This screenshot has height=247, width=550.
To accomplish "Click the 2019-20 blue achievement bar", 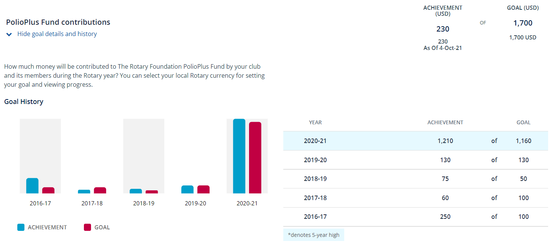I will [187, 190].
